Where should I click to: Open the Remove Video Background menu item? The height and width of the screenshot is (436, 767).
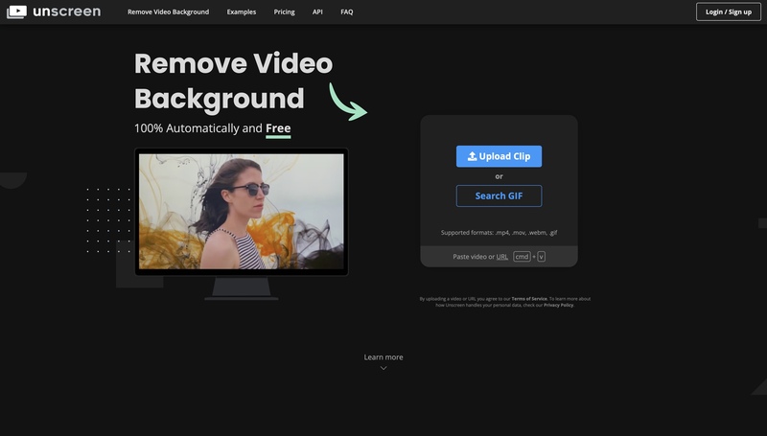click(169, 11)
